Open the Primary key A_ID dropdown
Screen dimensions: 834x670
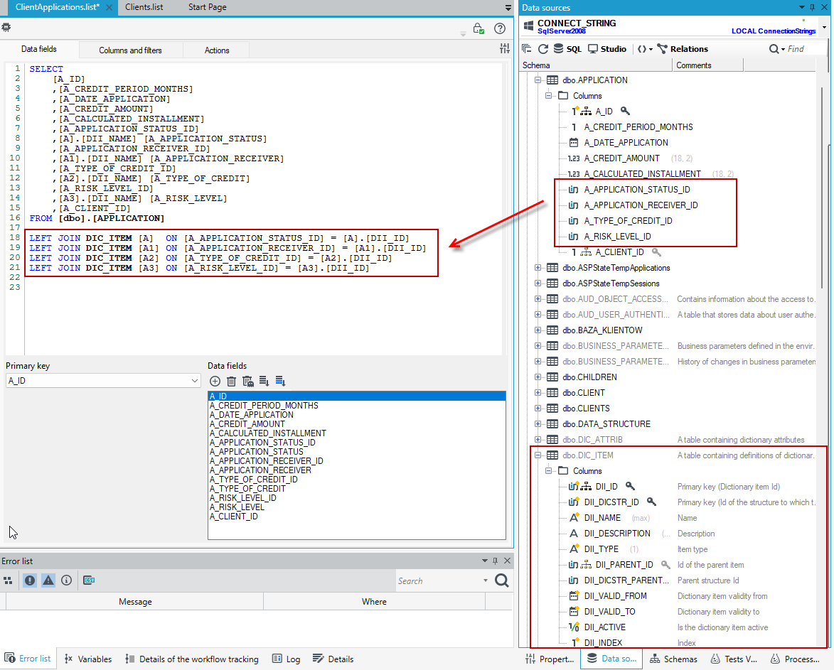[195, 380]
